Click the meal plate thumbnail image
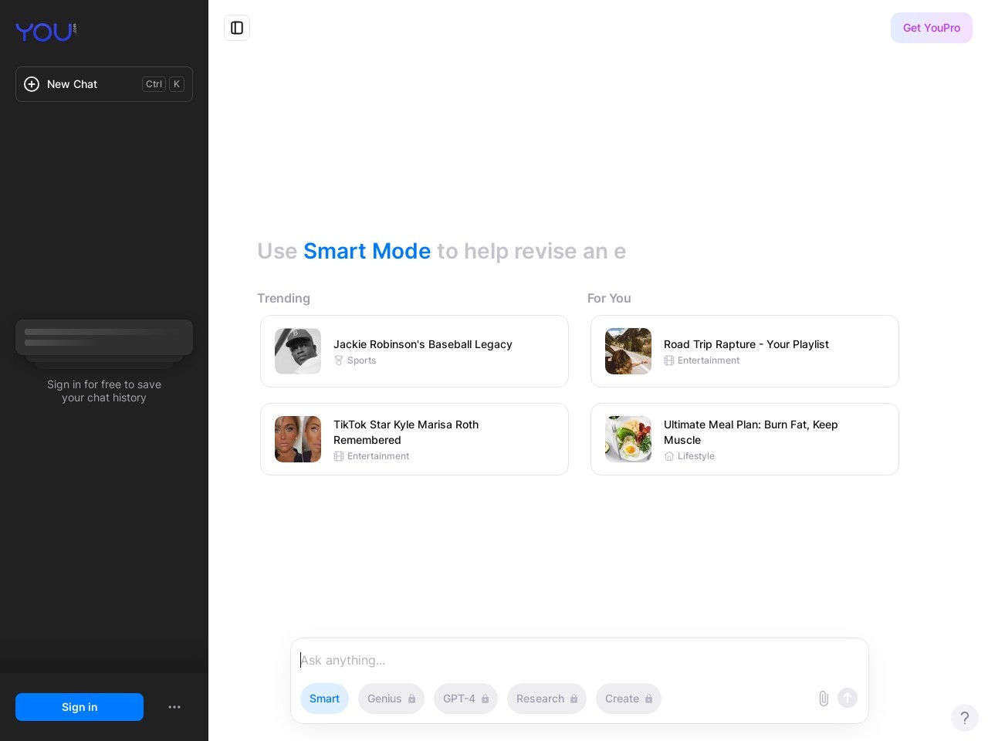 628,439
